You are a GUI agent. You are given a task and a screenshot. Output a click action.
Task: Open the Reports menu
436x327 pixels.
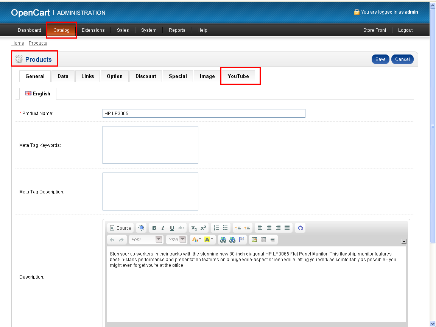(177, 30)
